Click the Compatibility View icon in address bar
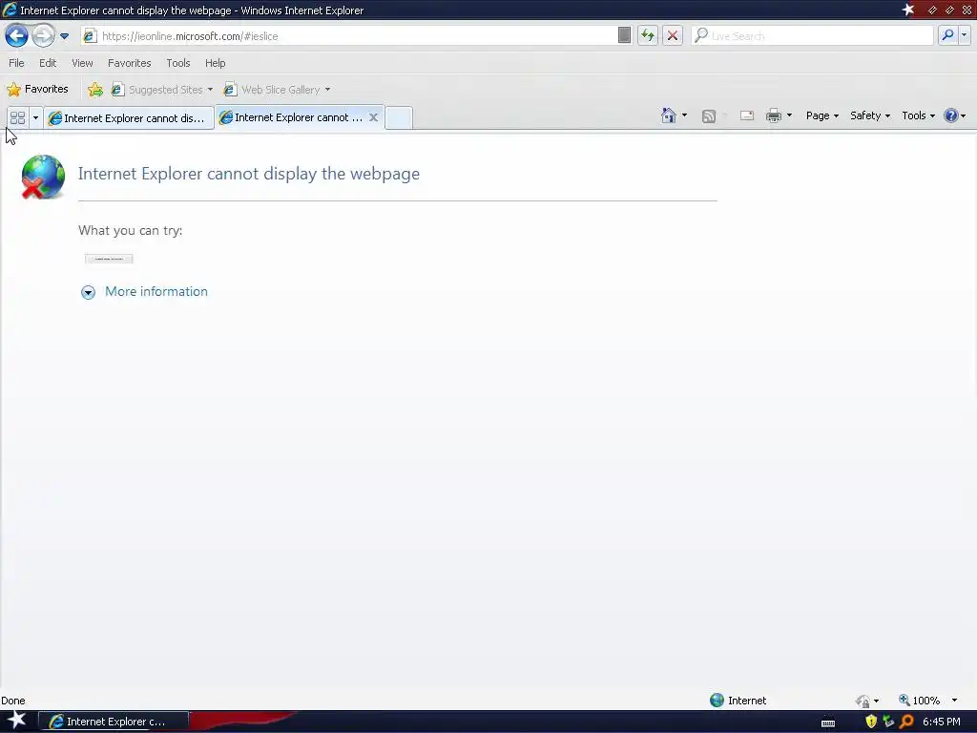The height and width of the screenshot is (733, 977). (x=624, y=35)
